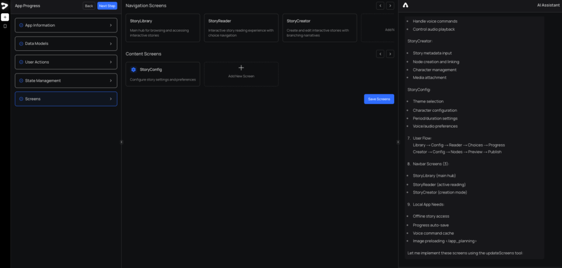This screenshot has width=562, height=268.
Task: Expand the App Information step
Action: coord(66,25)
